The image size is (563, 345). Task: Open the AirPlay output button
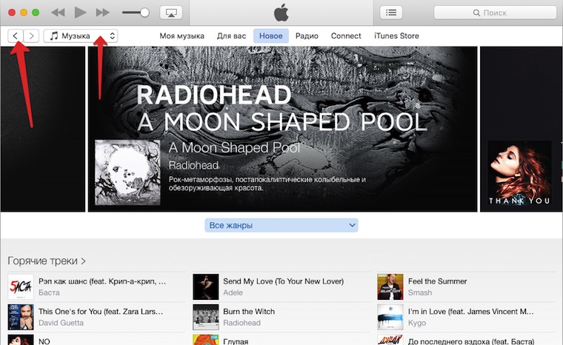171,13
